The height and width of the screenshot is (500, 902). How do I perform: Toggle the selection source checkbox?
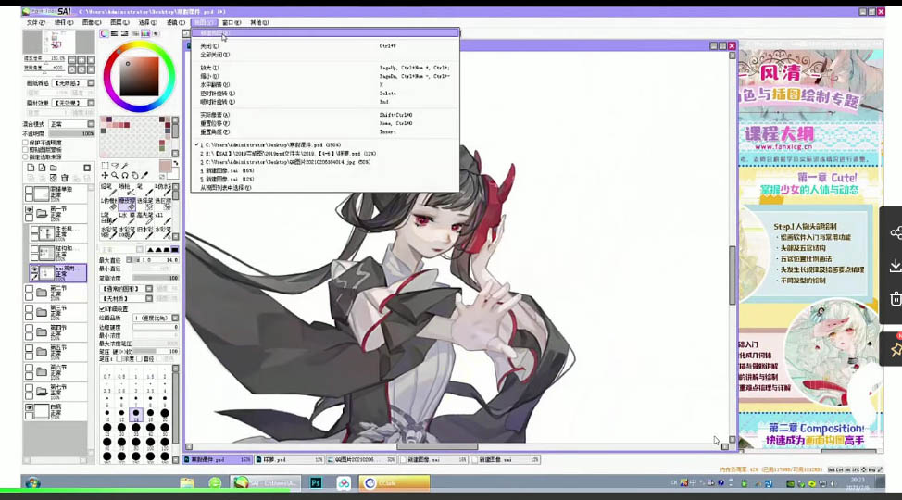pyautogui.click(x=25, y=156)
